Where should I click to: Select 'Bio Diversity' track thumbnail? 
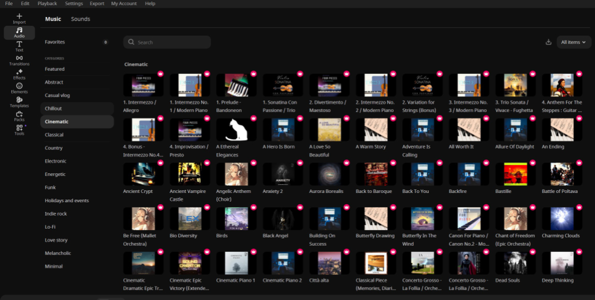[190, 219]
